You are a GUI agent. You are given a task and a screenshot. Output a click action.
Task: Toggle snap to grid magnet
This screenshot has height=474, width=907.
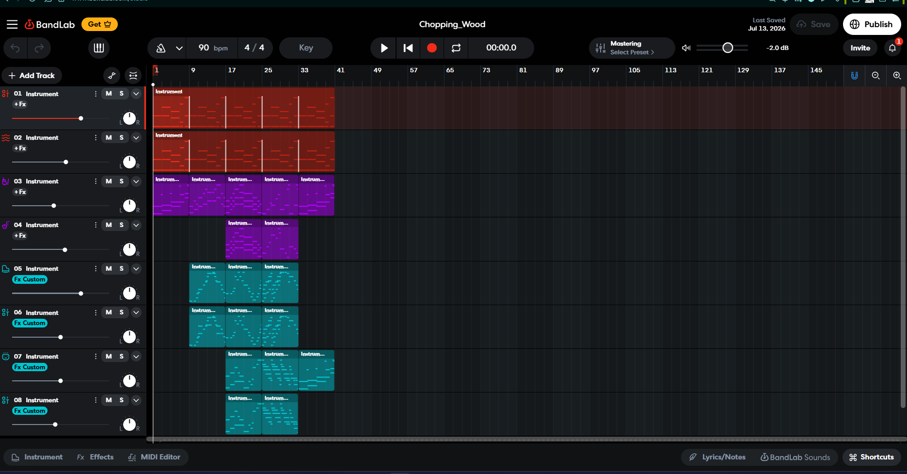point(855,76)
